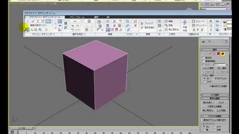Click the 編集 (Edit triangulation) ribbon icon
This screenshot has width=239, height=134.
point(169,22)
